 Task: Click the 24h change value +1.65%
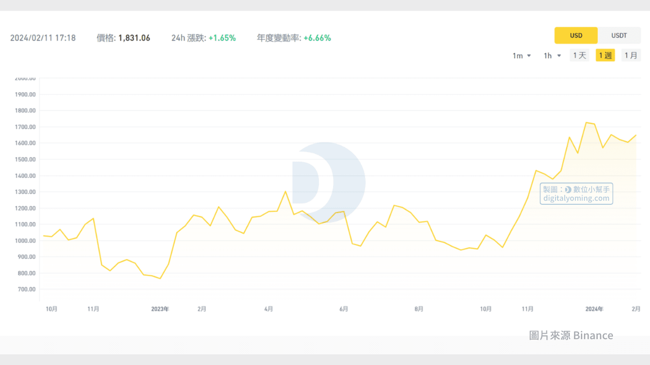point(222,38)
